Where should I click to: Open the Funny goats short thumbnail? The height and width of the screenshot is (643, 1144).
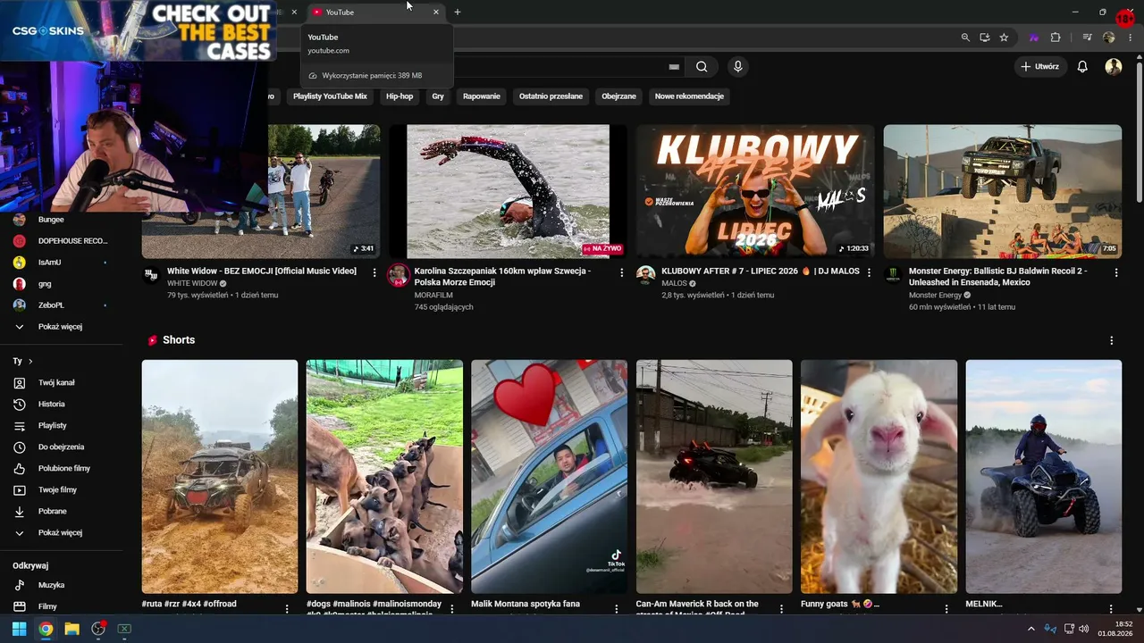(879, 477)
